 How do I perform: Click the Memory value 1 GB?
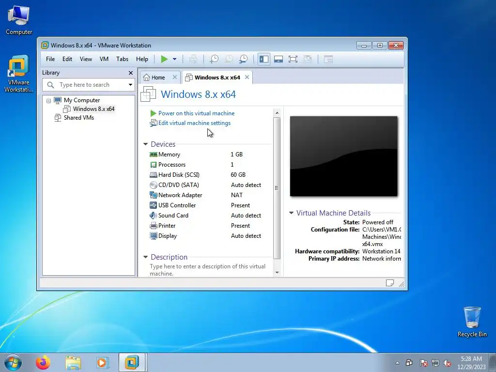(236, 155)
